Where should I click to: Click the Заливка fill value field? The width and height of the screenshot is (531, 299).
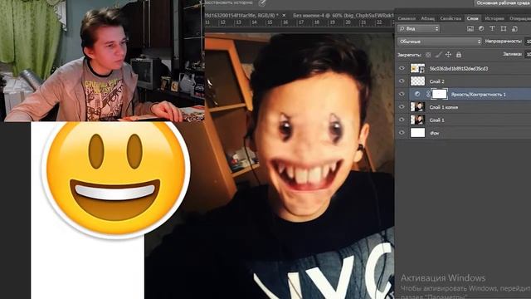click(x=528, y=54)
